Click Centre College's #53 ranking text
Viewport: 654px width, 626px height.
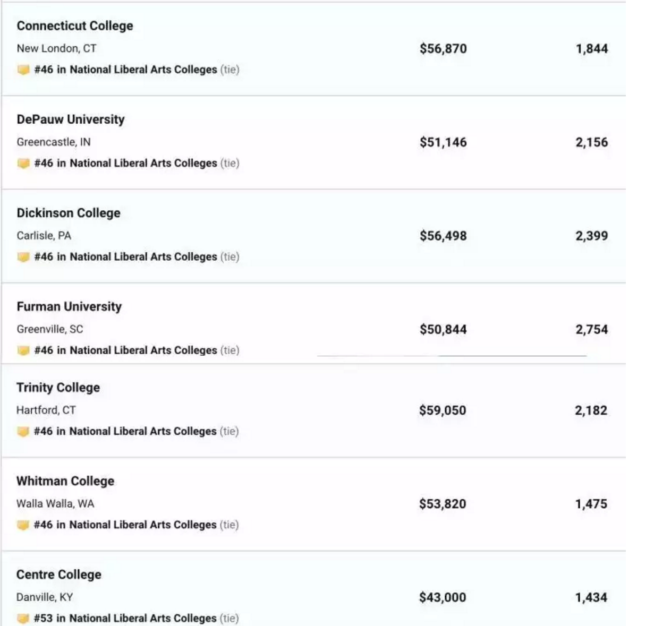[125, 619]
